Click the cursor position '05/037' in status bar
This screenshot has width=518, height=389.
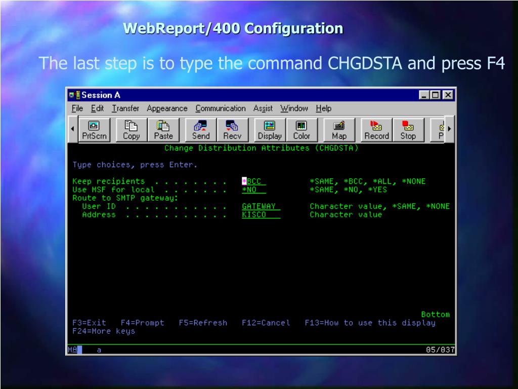[440, 349]
